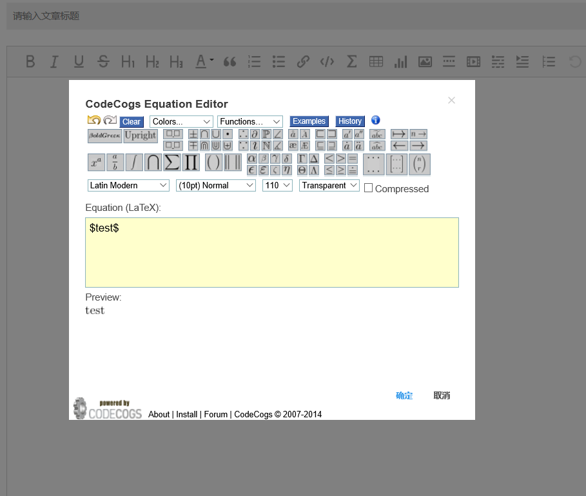
Task: Insert less-than relation symbol
Action: (x=329, y=159)
